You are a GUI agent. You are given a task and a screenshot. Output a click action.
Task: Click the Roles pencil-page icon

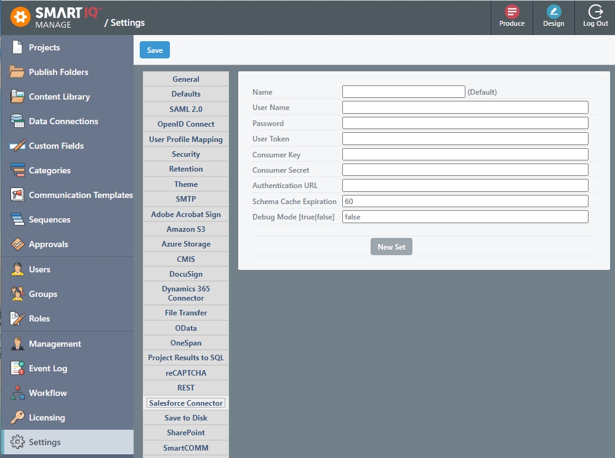(17, 318)
